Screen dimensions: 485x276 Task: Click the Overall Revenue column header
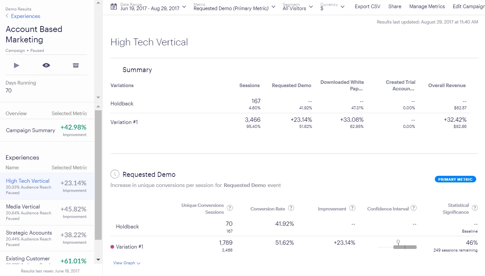(447, 85)
